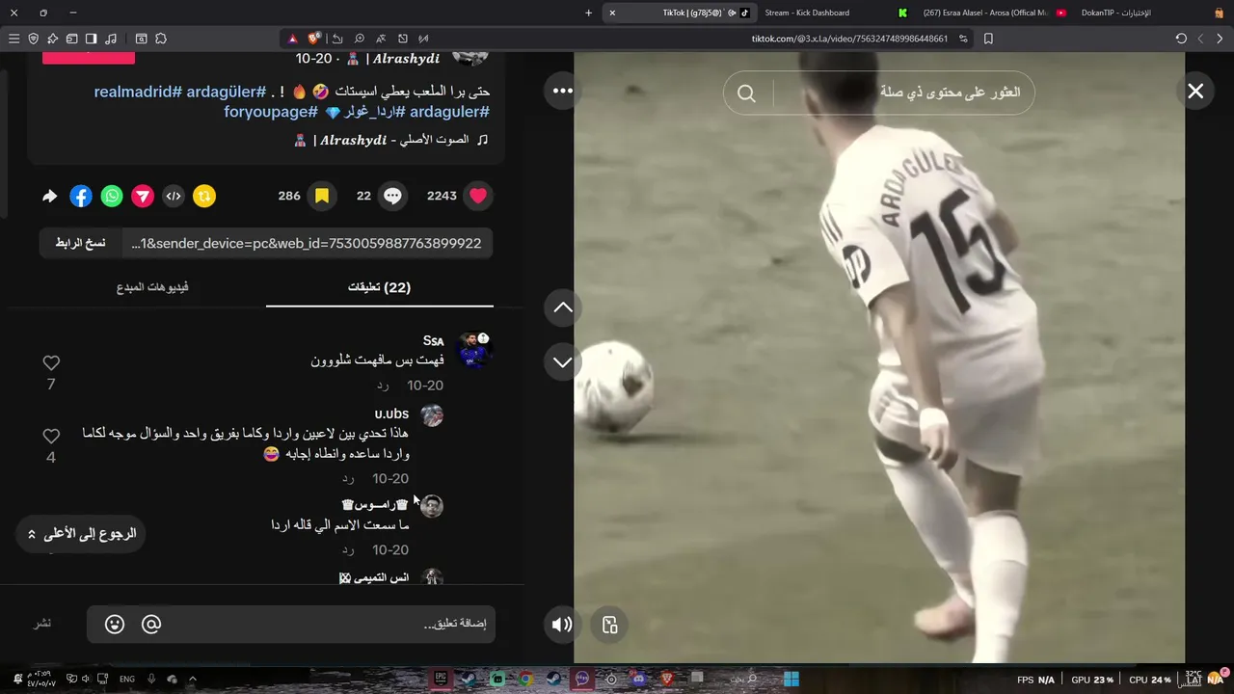This screenshot has height=694, width=1234.
Task: Click the ENG language indicator
Action: [126, 679]
